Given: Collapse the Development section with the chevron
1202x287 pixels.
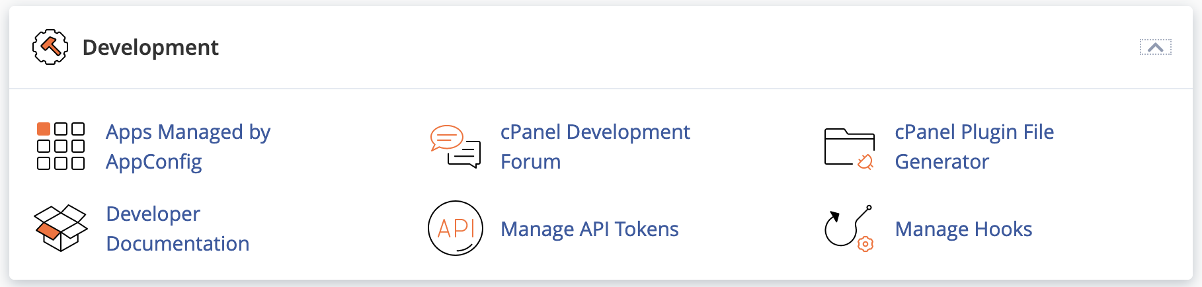Looking at the screenshot, I should point(1155,47).
